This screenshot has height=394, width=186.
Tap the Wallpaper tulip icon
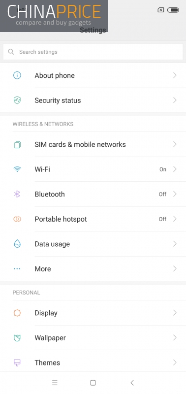17,338
